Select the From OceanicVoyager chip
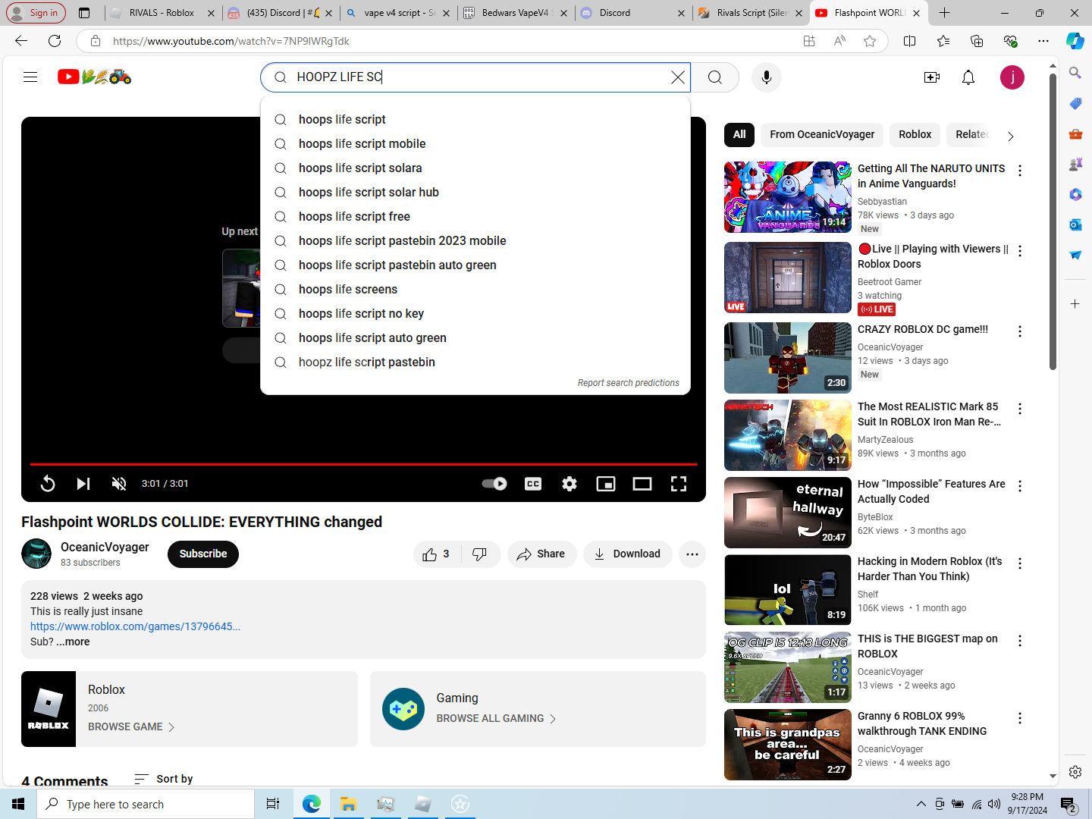 822,134
